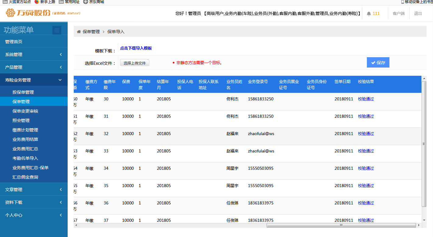
Task: Toggle the sidebar hamburger menu icon
Action: [x=57, y=30]
